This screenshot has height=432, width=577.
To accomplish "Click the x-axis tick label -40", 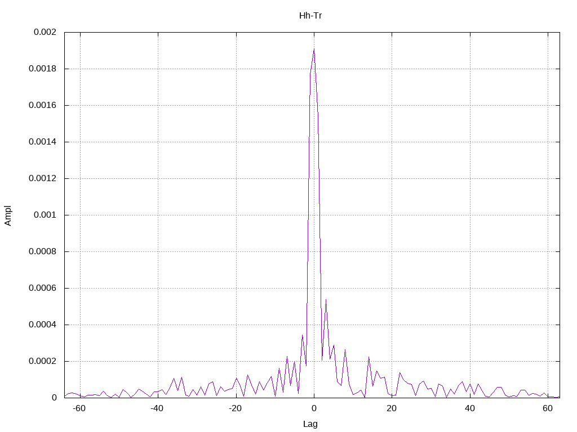I will point(157,408).
